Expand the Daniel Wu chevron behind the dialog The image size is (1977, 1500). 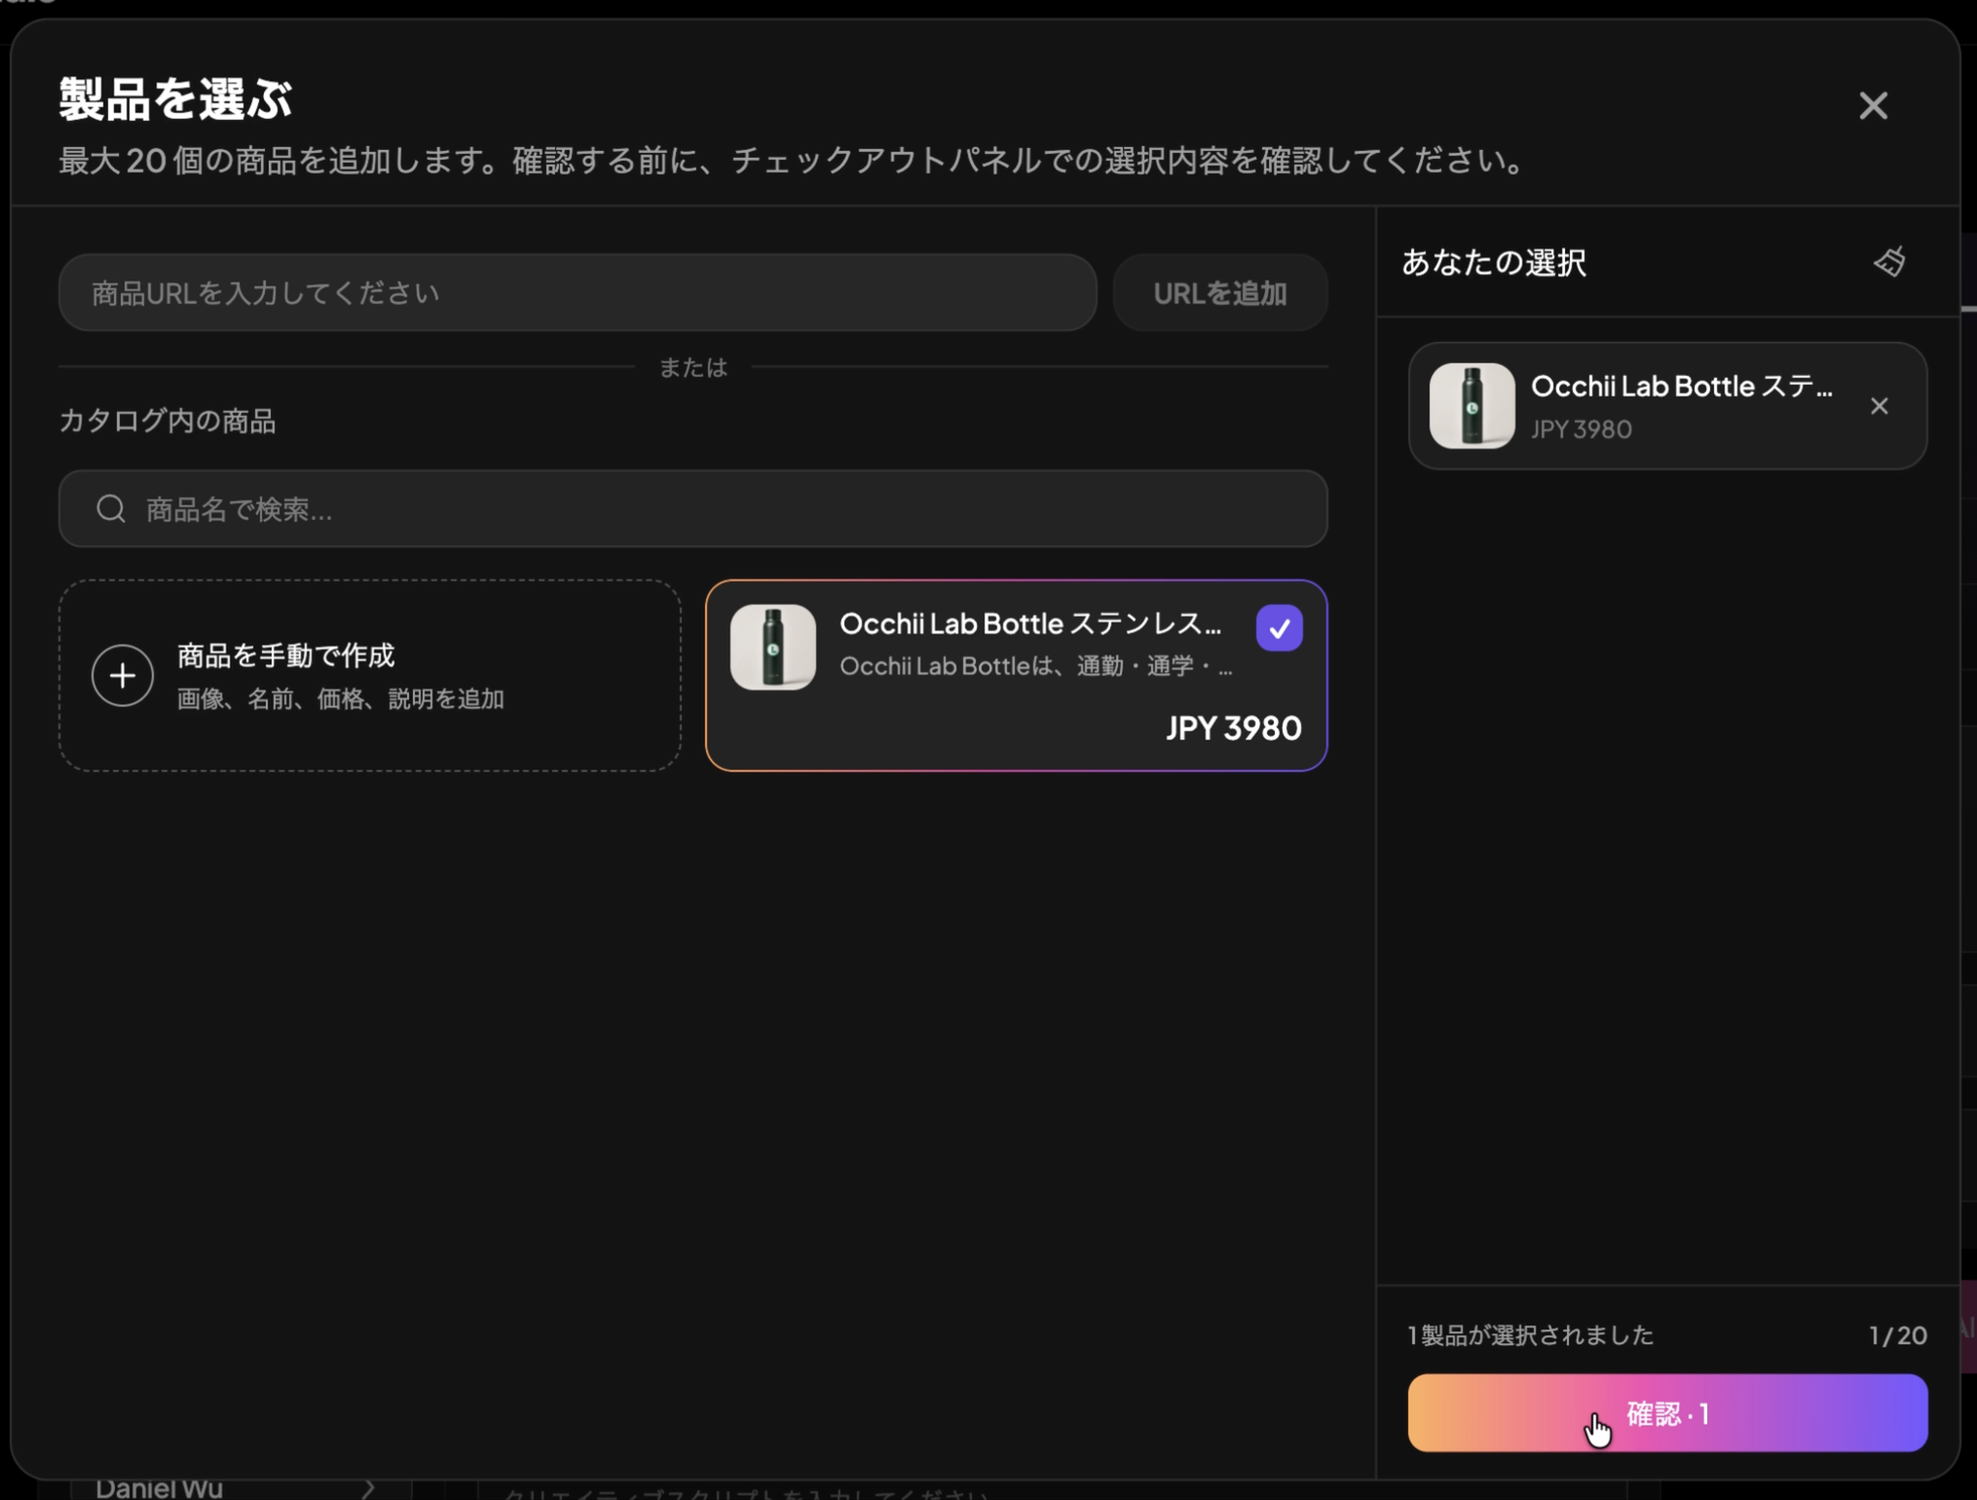(368, 1488)
